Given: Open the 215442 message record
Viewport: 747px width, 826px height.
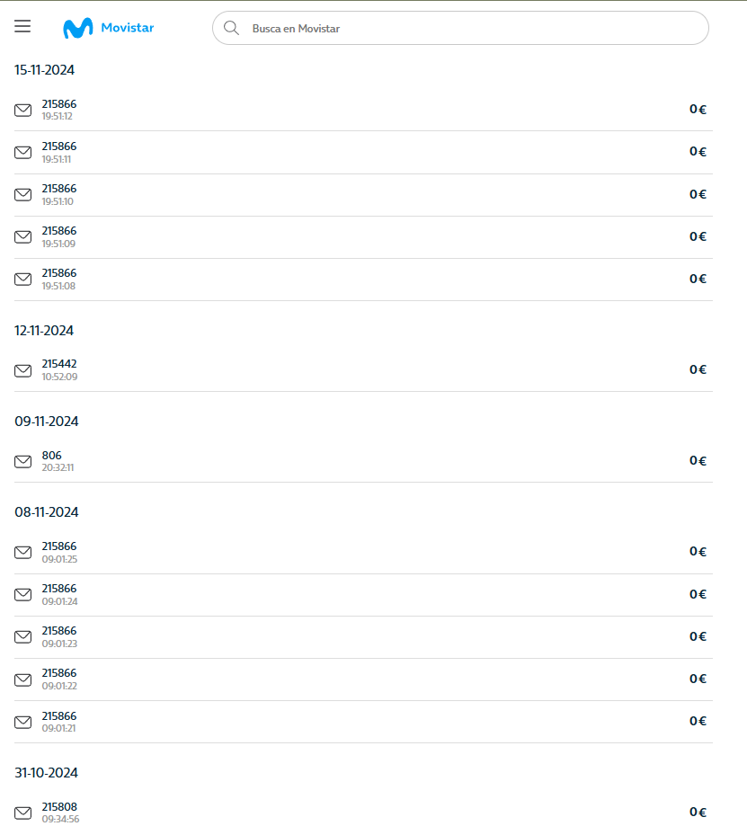Looking at the screenshot, I should pos(59,369).
